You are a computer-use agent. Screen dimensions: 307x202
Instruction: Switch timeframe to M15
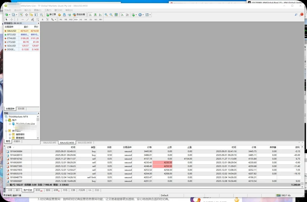coord(71,20)
